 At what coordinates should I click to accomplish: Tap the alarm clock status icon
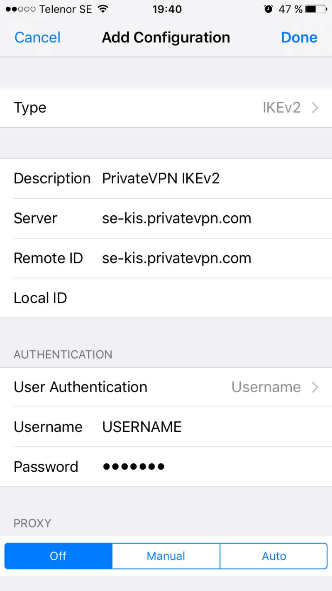point(269,9)
